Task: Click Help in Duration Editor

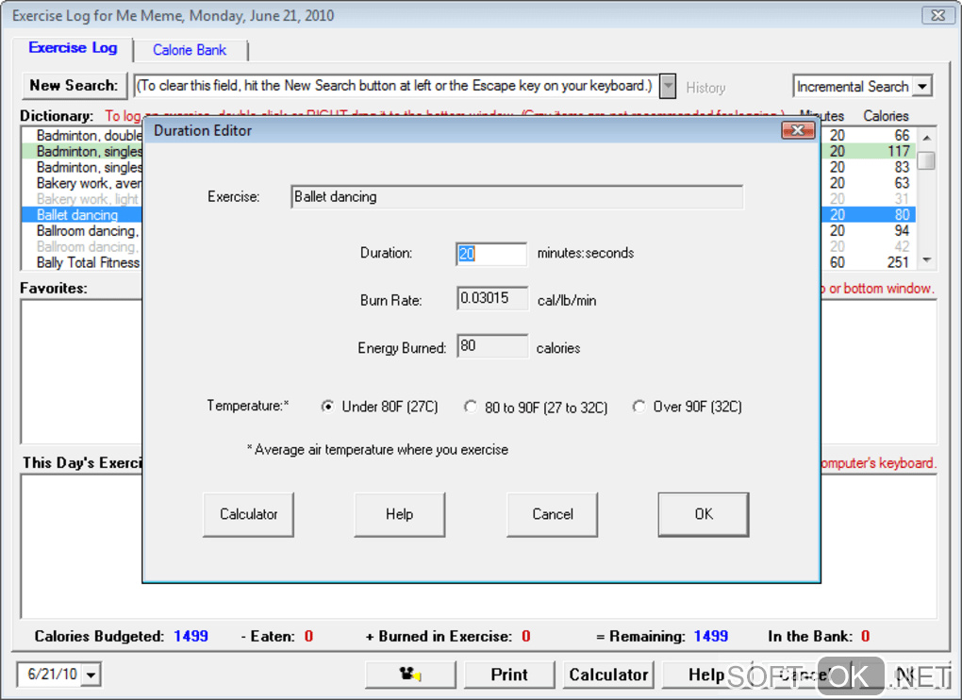Action: [399, 514]
